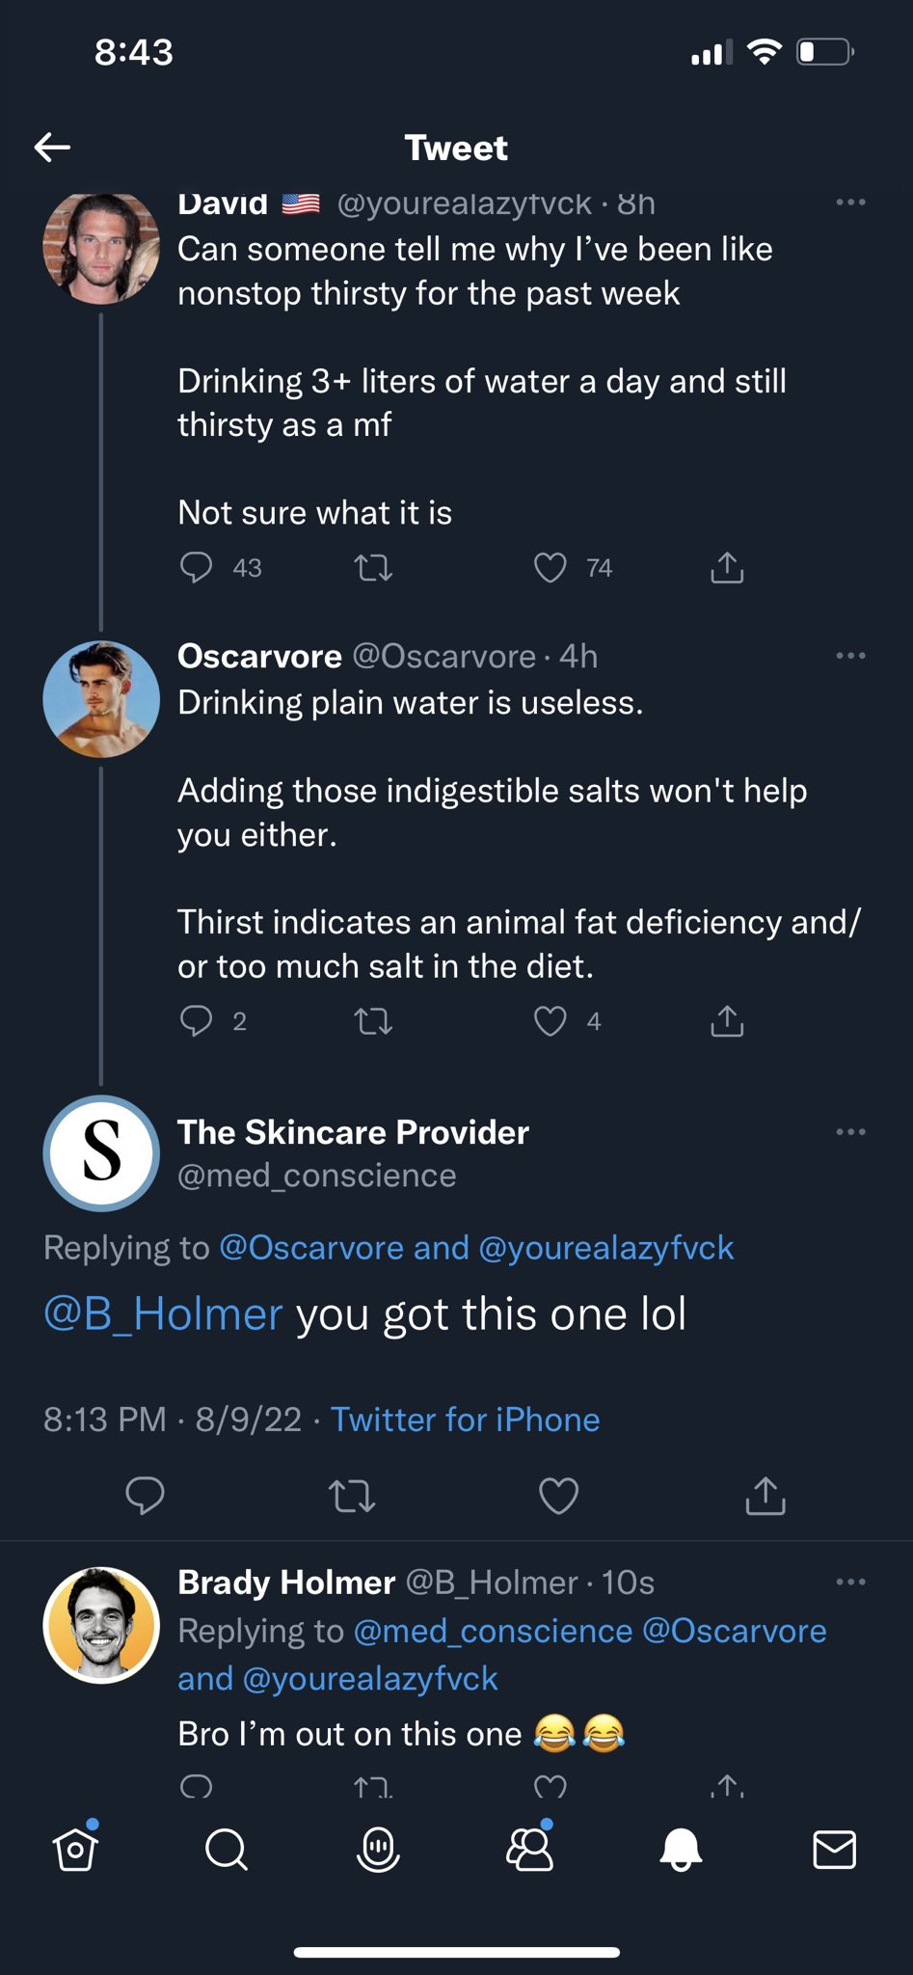Open The Skincare Provider's profile picture
This screenshot has width=913, height=1975.
pos(101,1152)
